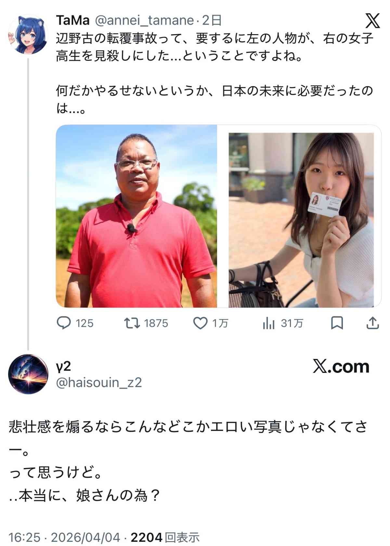Click the X logo at top right
390x546 pixels.
[x=372, y=21]
